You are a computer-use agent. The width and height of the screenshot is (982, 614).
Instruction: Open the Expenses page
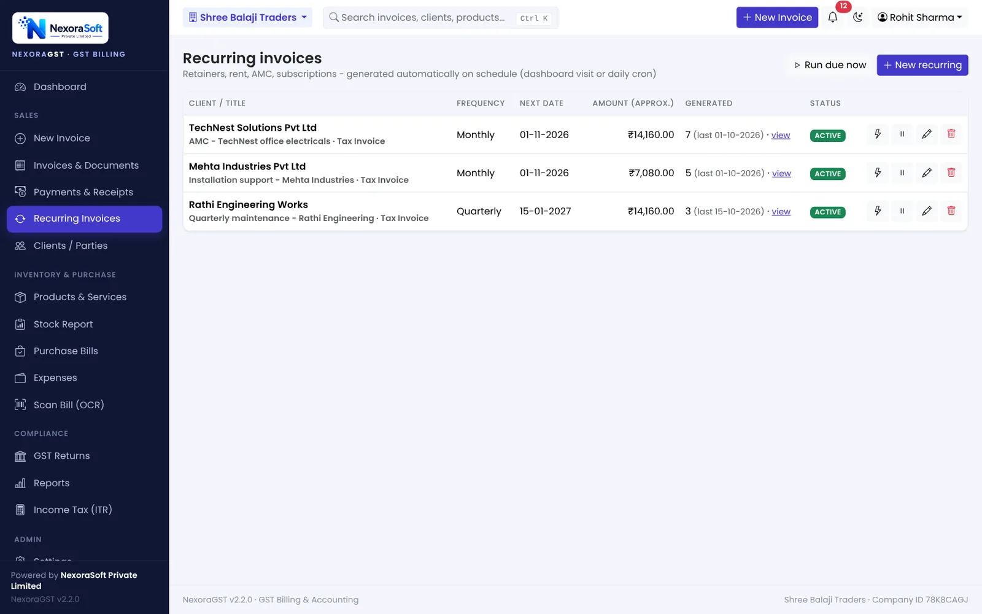click(x=85, y=378)
